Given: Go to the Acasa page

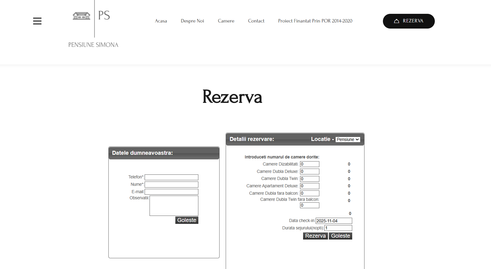Looking at the screenshot, I should pos(161,21).
